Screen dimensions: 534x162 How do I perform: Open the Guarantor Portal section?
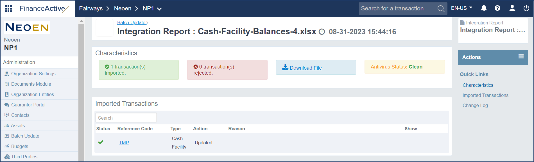click(x=28, y=104)
